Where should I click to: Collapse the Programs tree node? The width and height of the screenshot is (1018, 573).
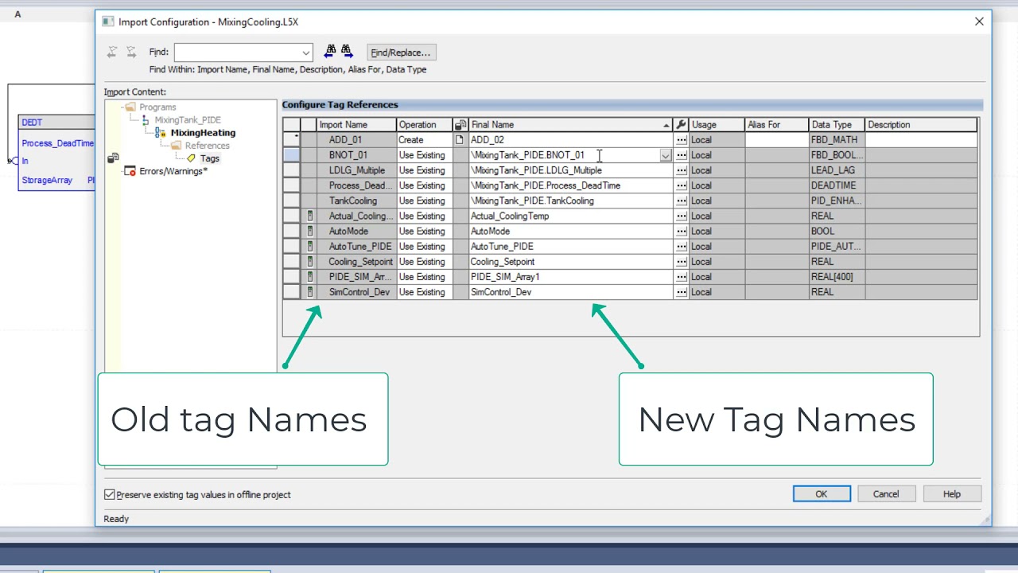[x=122, y=107]
